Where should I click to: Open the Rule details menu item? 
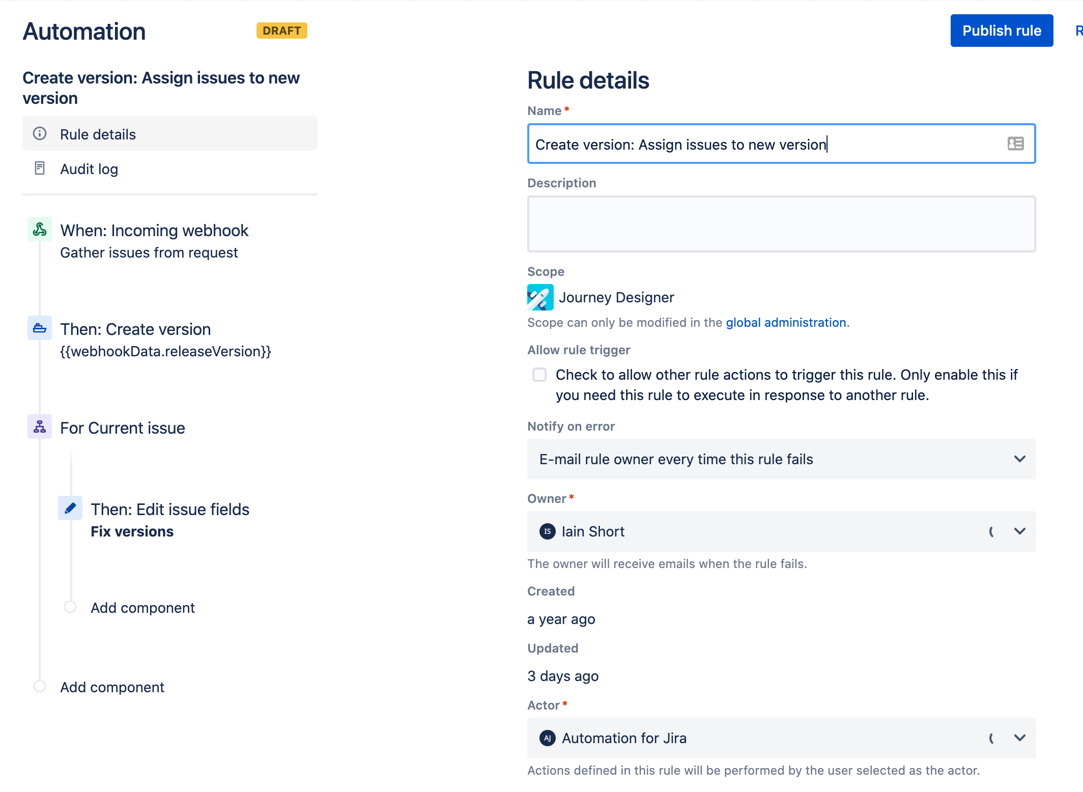[x=170, y=134]
